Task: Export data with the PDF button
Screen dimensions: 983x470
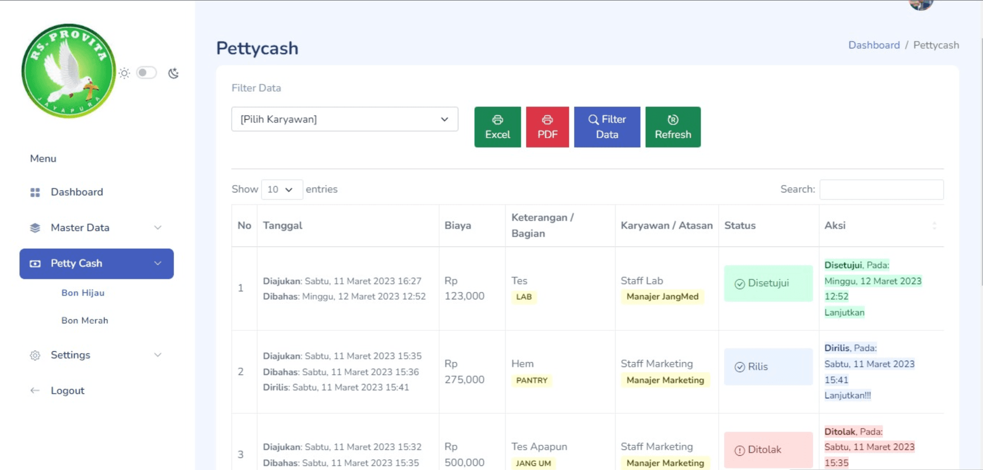Action: coord(547,127)
